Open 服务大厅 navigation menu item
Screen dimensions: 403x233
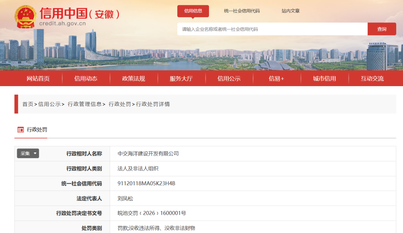(181, 79)
